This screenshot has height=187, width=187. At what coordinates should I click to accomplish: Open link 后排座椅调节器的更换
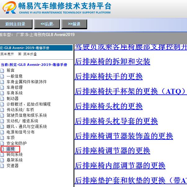coord(112,151)
